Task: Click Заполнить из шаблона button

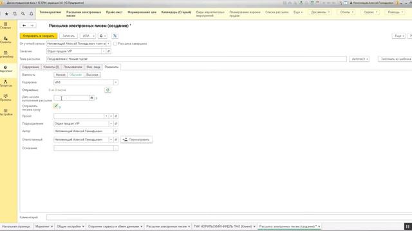Action: pyautogui.click(x=395, y=59)
